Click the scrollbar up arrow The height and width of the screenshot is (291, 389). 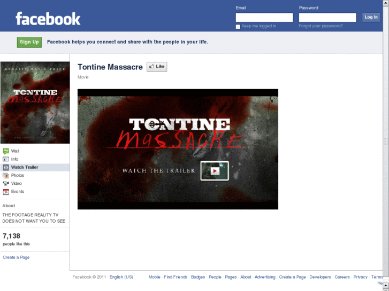[x=386, y=3]
